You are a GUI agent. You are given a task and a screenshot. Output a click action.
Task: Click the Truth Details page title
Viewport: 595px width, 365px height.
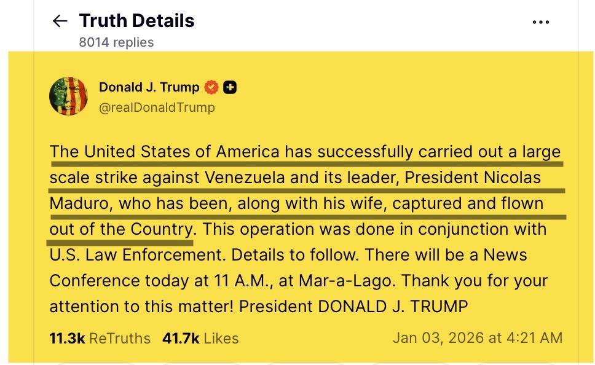coord(136,21)
